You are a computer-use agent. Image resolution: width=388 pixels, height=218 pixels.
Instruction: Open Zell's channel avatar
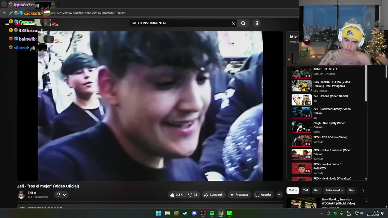pos(21,195)
